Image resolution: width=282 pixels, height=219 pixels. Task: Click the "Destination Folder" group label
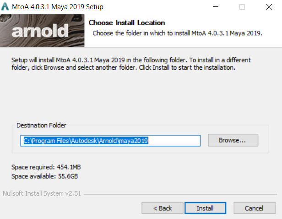point(41,125)
